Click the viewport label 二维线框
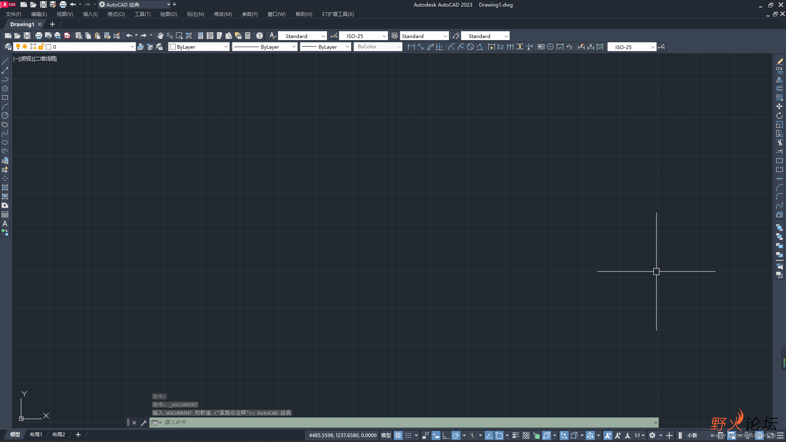Viewport: 786px width, 442px height. point(45,59)
